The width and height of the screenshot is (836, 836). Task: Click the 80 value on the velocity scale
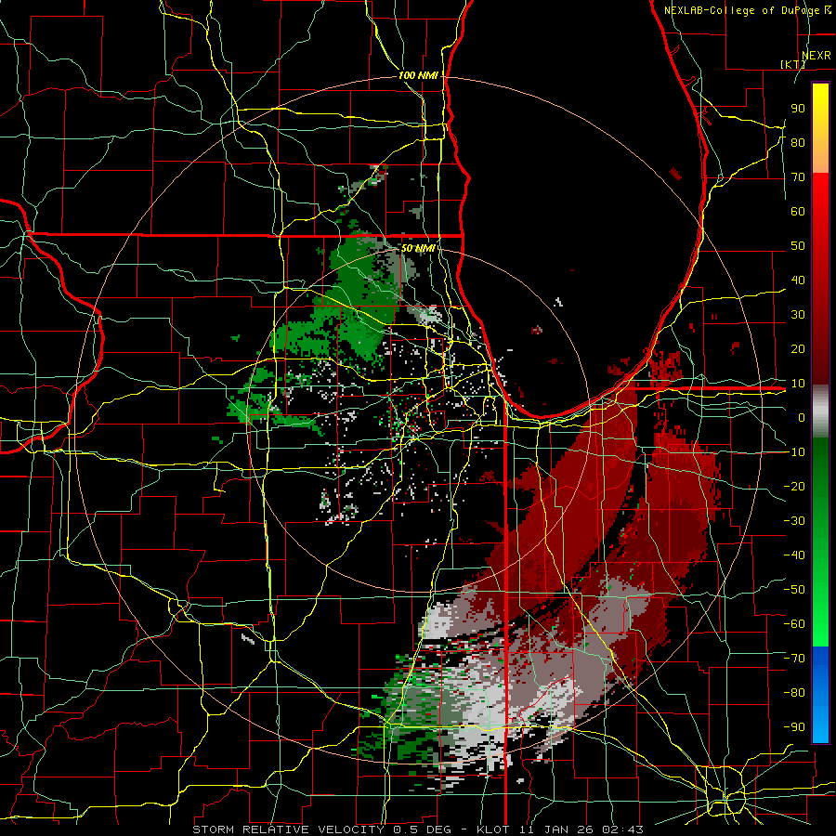click(x=798, y=142)
